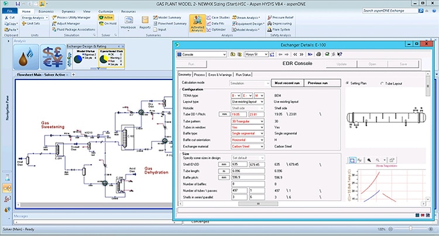This screenshot has height=236, width=439.
Task: Click the Unit Sets button
Action: tap(31, 23)
